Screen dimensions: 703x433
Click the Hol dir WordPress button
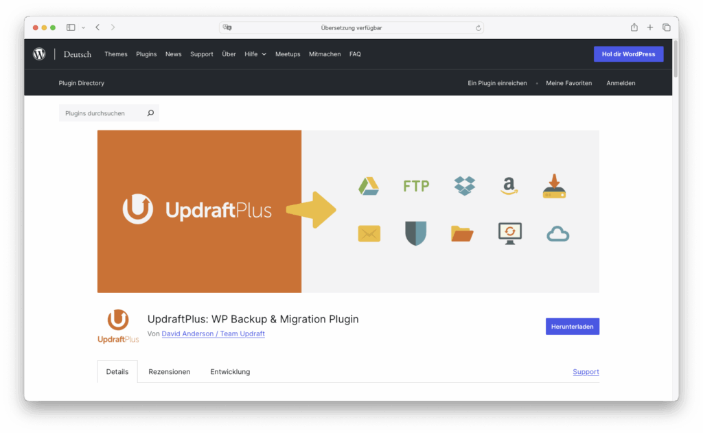628,54
